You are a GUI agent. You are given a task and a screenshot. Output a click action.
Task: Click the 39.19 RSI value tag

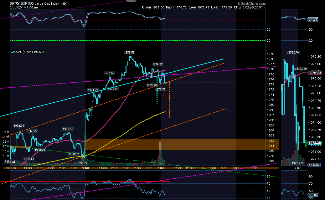pos(313,195)
